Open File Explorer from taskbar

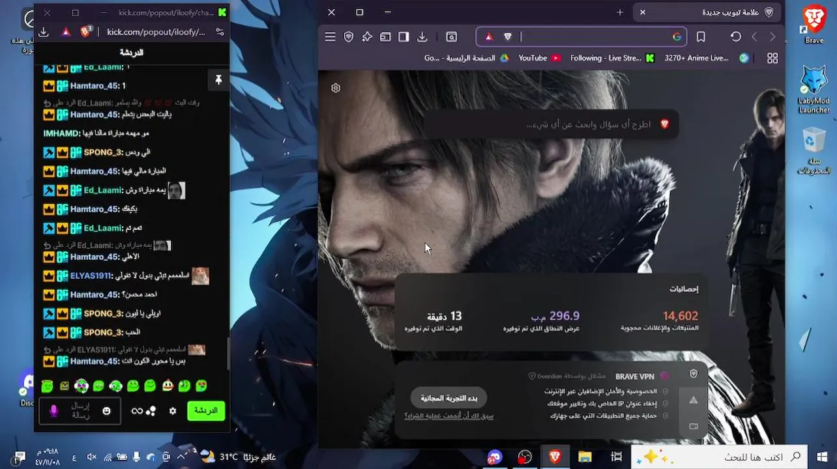(585, 457)
